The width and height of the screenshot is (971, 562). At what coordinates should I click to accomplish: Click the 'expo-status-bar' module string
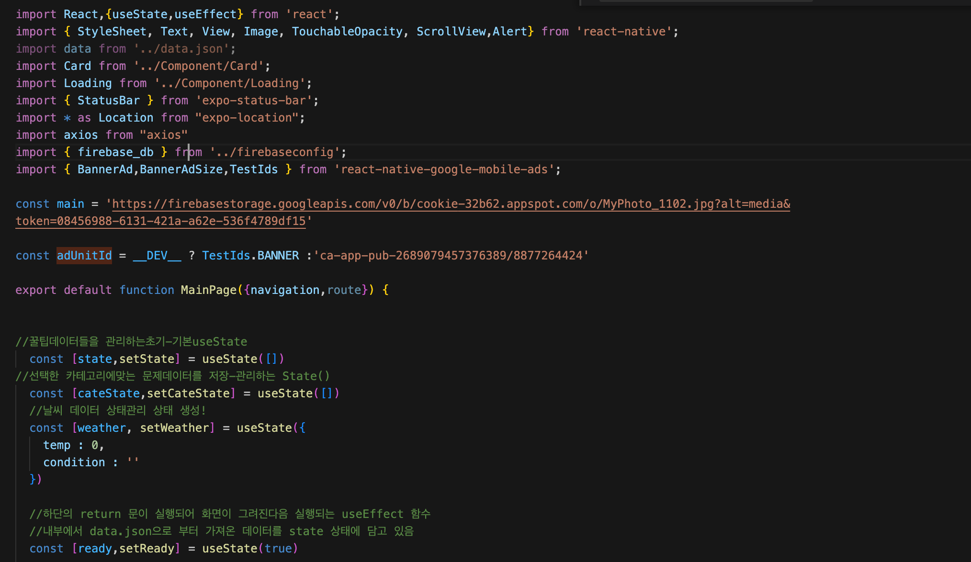(254, 101)
